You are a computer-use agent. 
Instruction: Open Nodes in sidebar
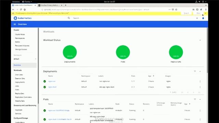[x=17, y=42]
